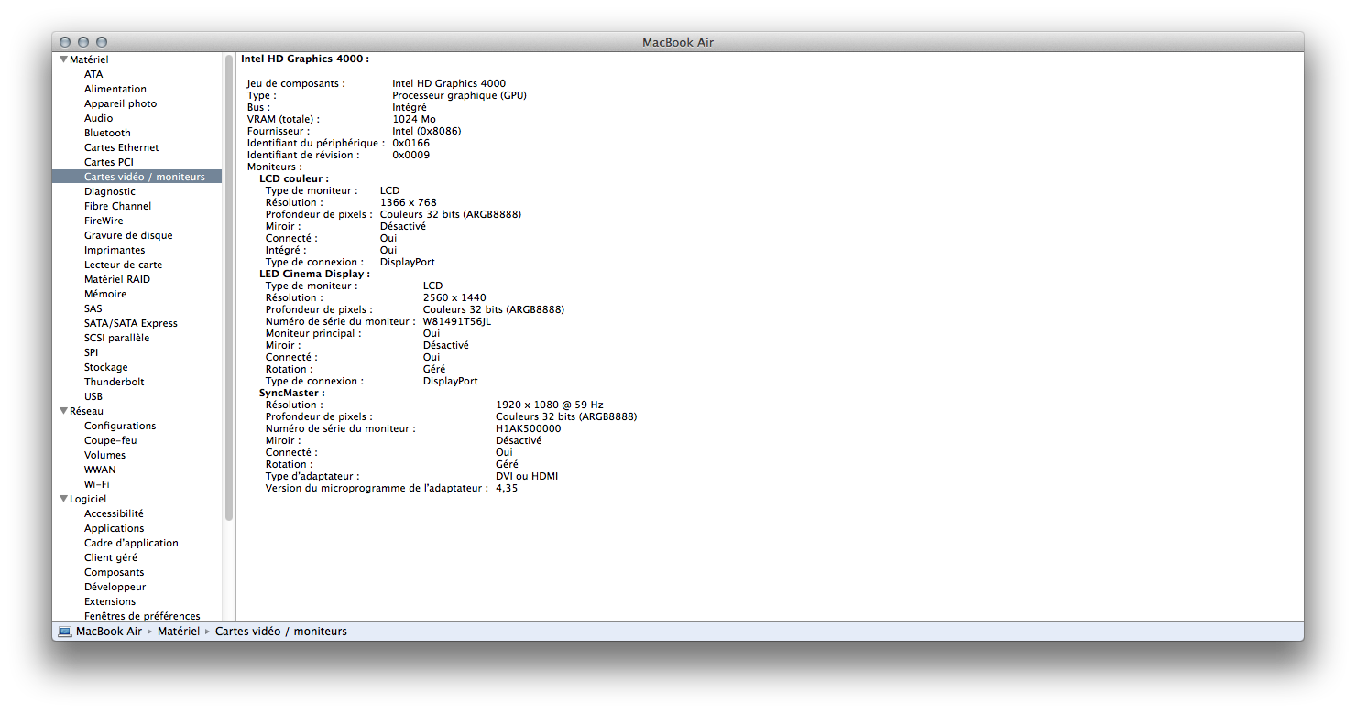Select SPI in the sidebar
The image size is (1356, 713).
[92, 352]
